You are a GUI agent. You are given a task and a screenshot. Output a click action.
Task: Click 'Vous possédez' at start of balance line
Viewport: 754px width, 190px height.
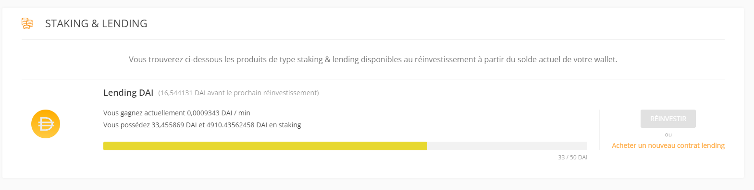coord(126,125)
